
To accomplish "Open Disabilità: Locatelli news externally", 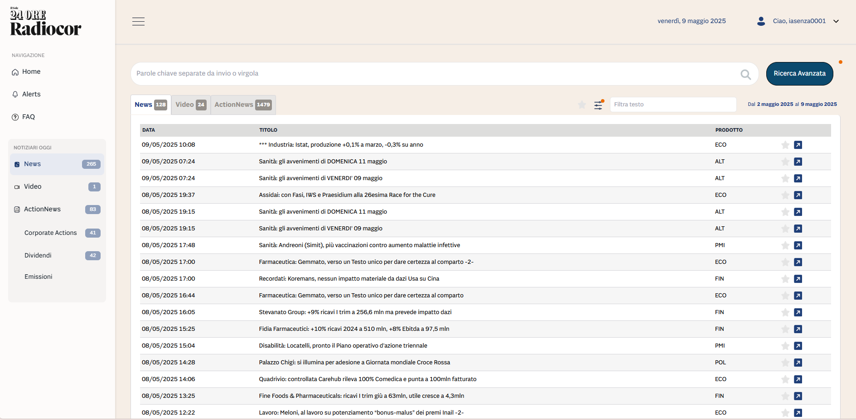I will tap(798, 346).
